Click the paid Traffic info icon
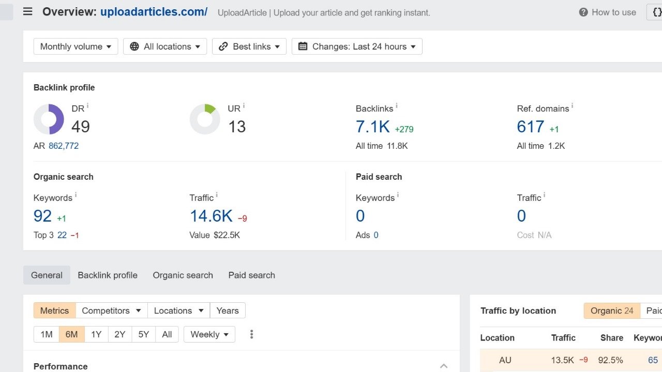Image resolution: width=662 pixels, height=372 pixels. 544,195
